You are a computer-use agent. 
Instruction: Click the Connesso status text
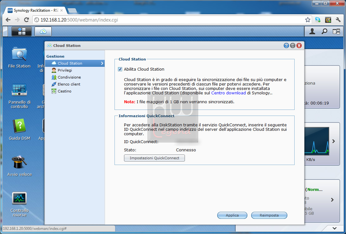(186, 150)
